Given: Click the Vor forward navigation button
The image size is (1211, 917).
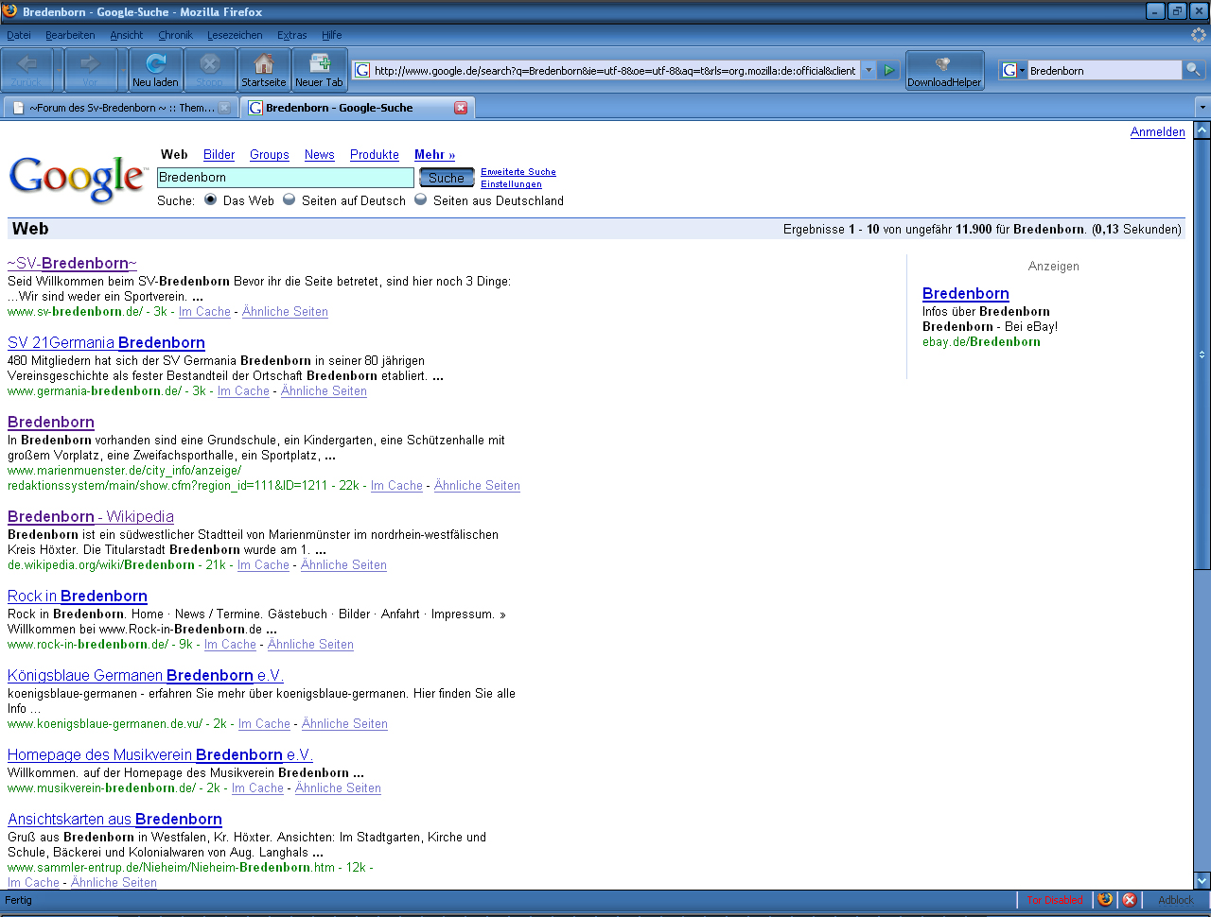Looking at the screenshot, I should point(90,69).
